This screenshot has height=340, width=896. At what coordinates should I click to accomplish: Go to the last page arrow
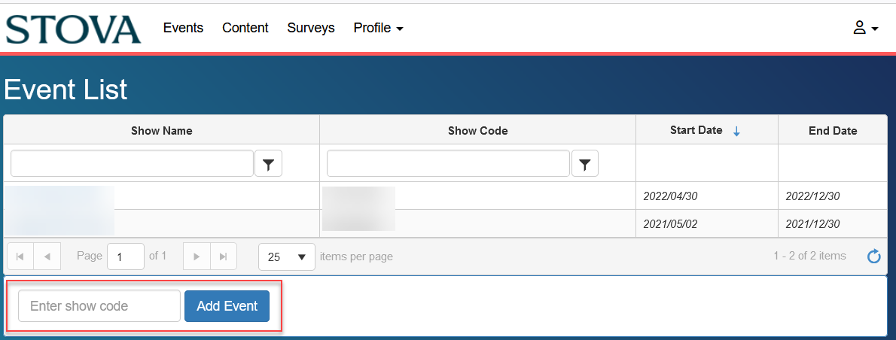click(x=224, y=257)
